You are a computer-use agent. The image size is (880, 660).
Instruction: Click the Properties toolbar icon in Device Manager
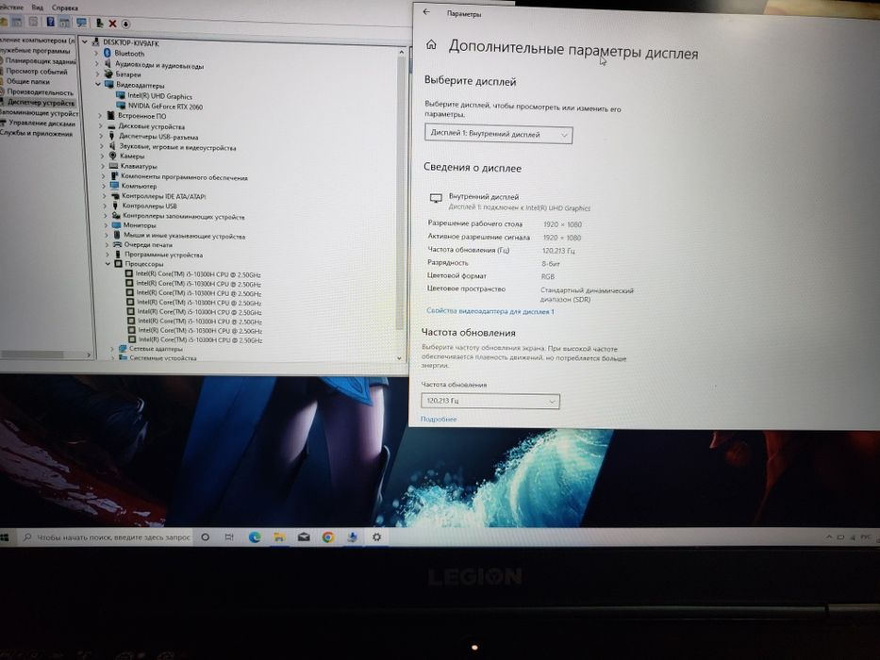click(34, 22)
